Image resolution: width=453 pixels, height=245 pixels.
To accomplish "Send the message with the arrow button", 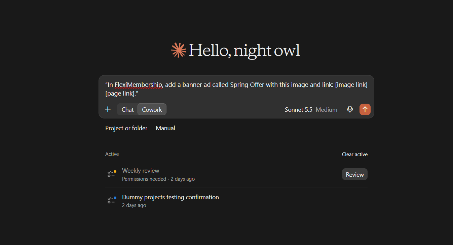I will click(x=365, y=109).
